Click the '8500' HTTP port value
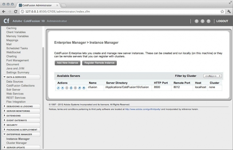The height and width of the screenshot is (150, 233). coord(157,87)
